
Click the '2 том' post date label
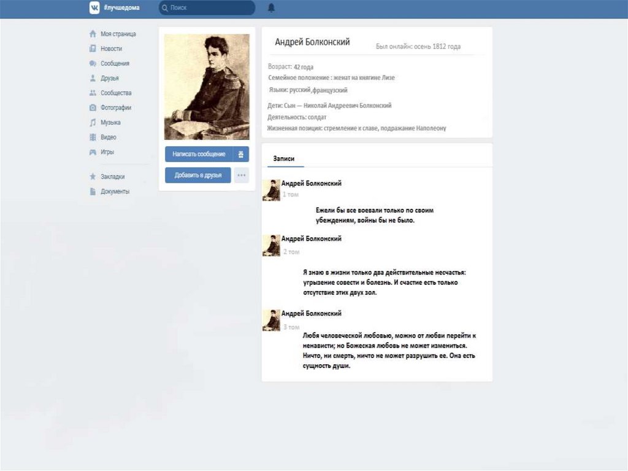click(291, 252)
